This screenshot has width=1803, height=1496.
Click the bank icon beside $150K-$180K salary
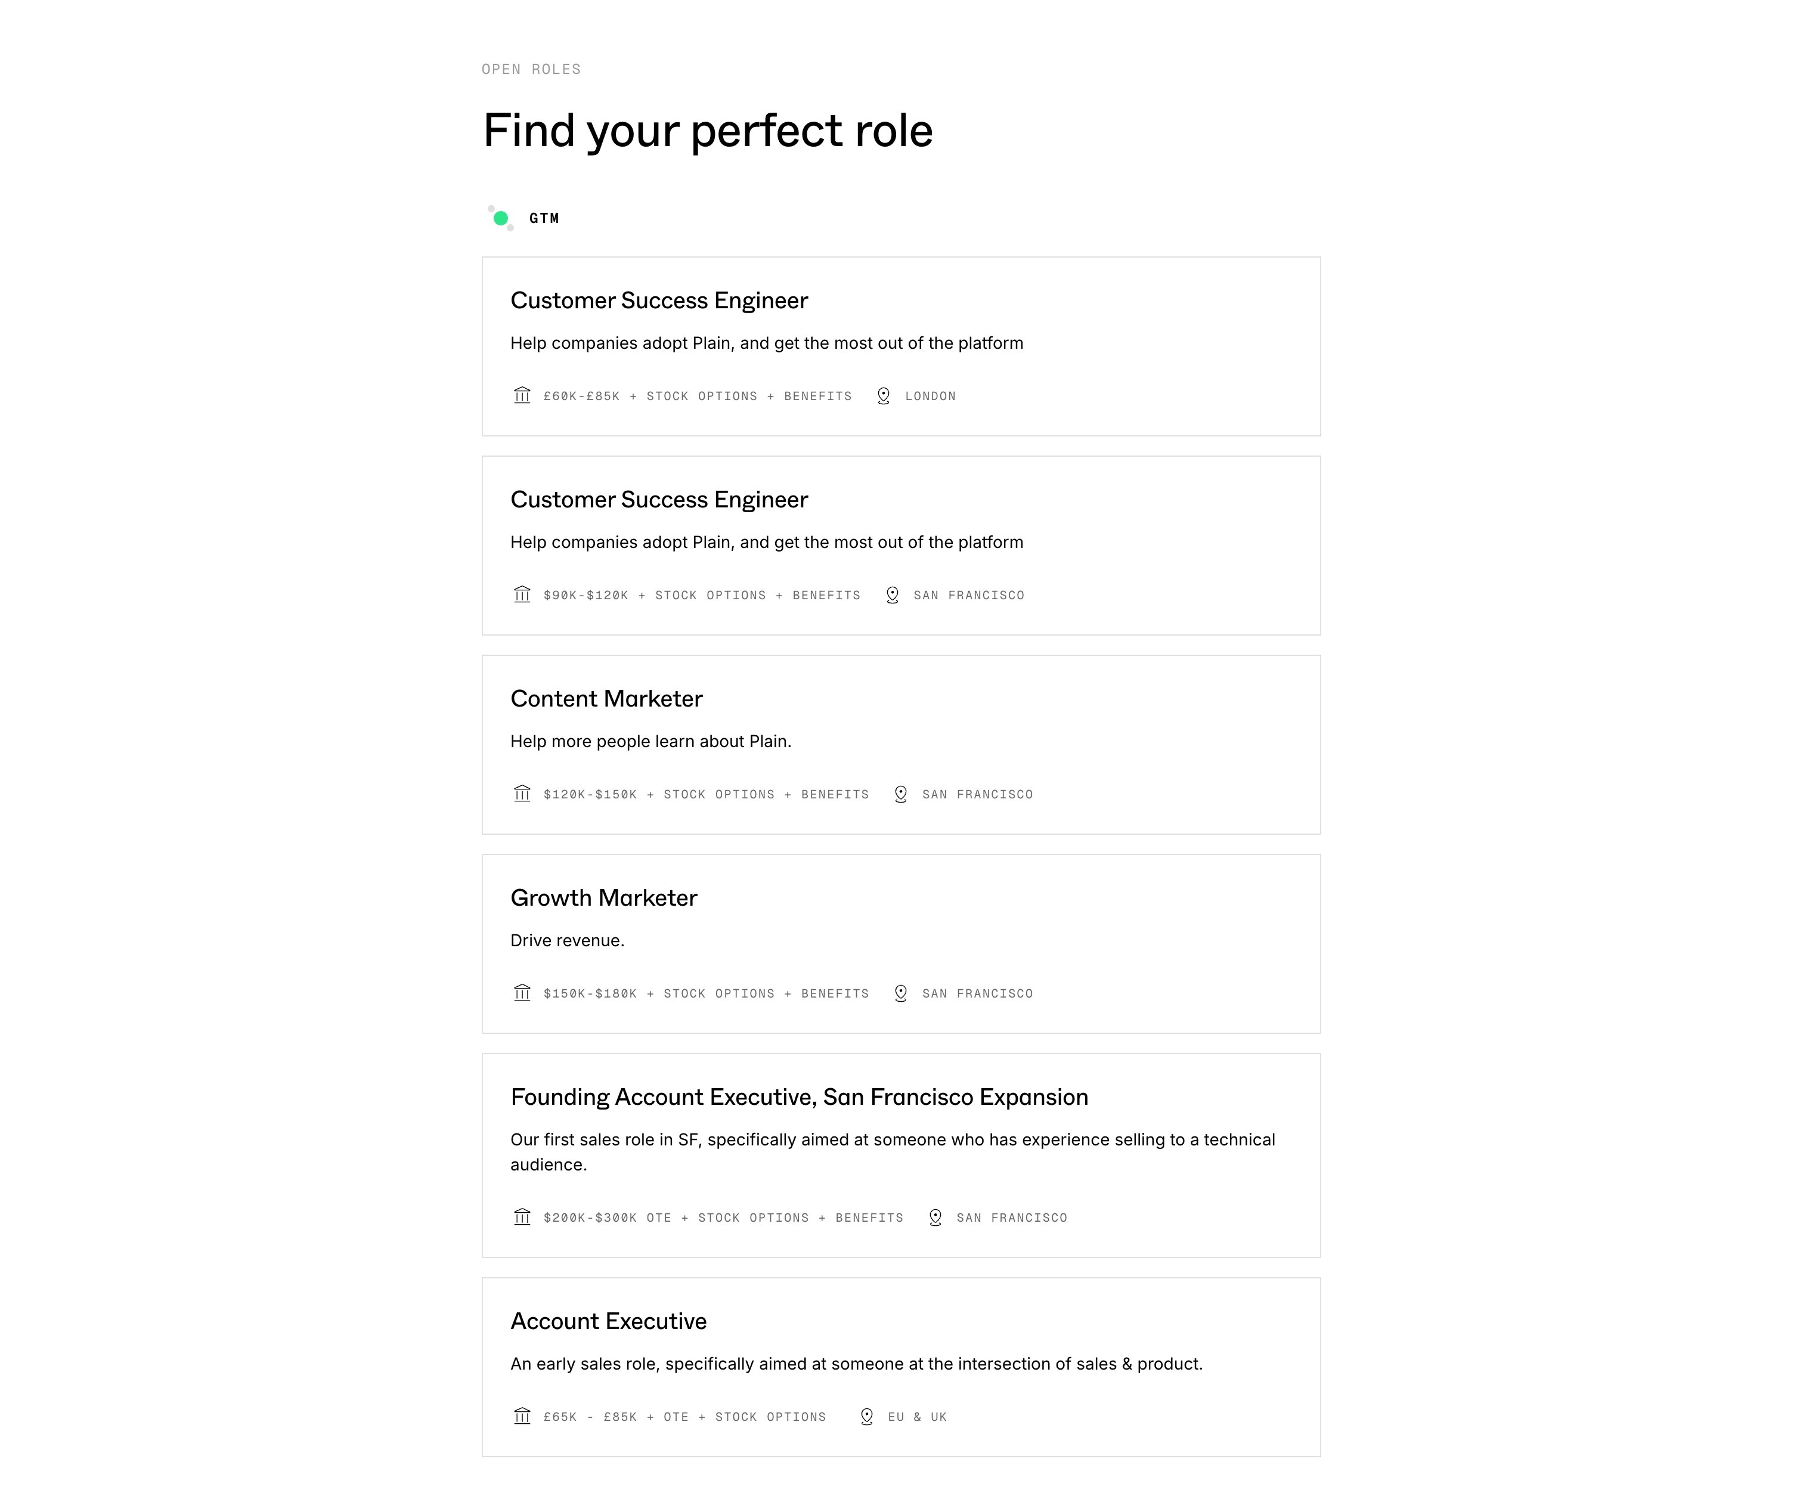point(522,993)
